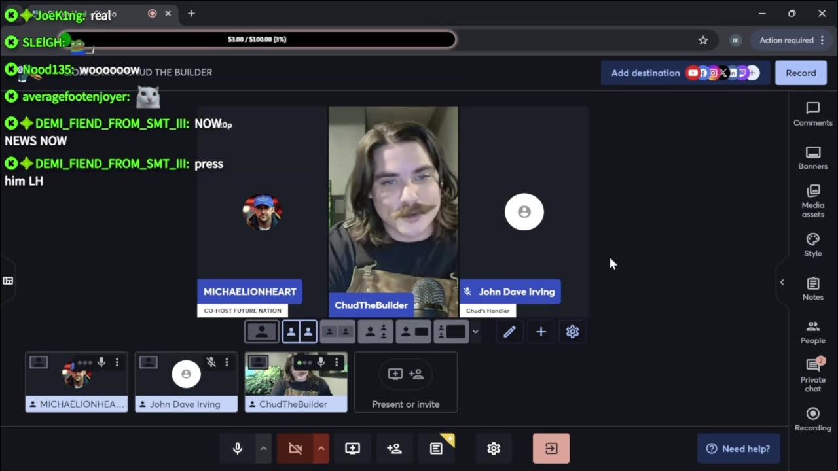Click the 'CO-HOST FUTURE NATION' subtitle label
The height and width of the screenshot is (471, 838).
click(243, 311)
